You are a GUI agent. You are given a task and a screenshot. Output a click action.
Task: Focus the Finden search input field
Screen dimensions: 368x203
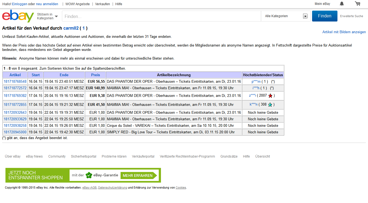click(161, 16)
